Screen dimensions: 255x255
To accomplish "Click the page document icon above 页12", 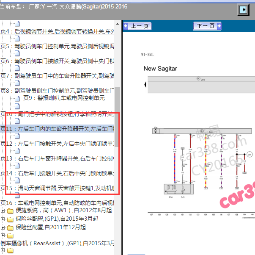I will pos(17,136).
